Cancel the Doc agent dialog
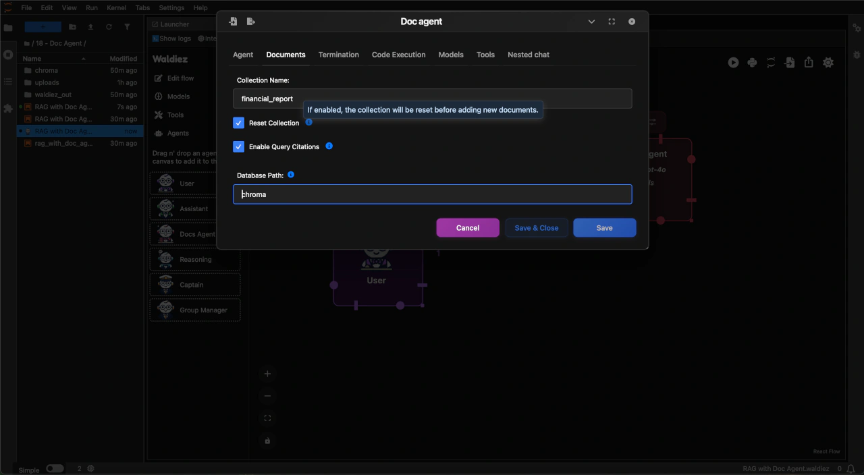The image size is (864, 475). click(468, 227)
